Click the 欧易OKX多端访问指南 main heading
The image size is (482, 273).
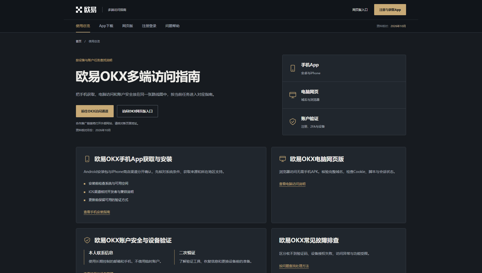[x=138, y=76]
